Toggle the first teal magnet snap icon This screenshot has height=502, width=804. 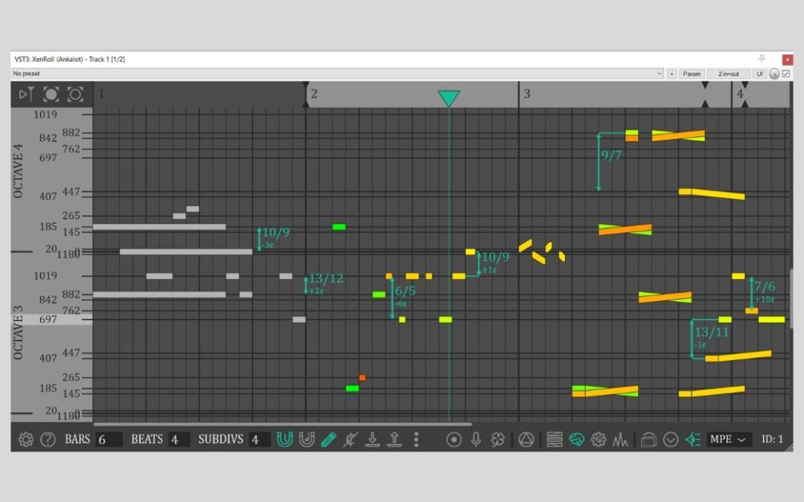(284, 440)
